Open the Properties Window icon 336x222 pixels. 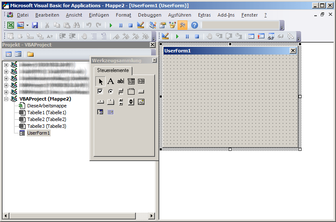tap(163, 25)
